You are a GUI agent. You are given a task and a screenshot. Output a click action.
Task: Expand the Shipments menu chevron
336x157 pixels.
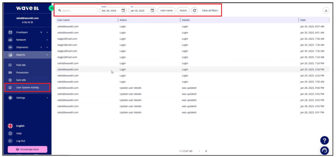47,47
